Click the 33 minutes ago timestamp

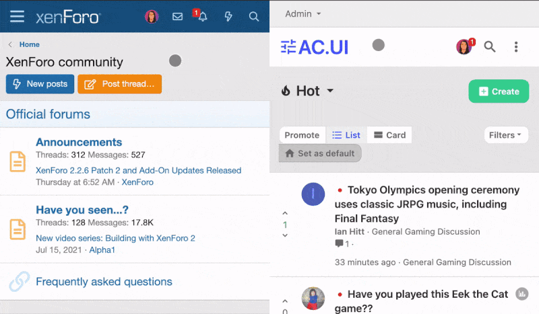point(365,262)
